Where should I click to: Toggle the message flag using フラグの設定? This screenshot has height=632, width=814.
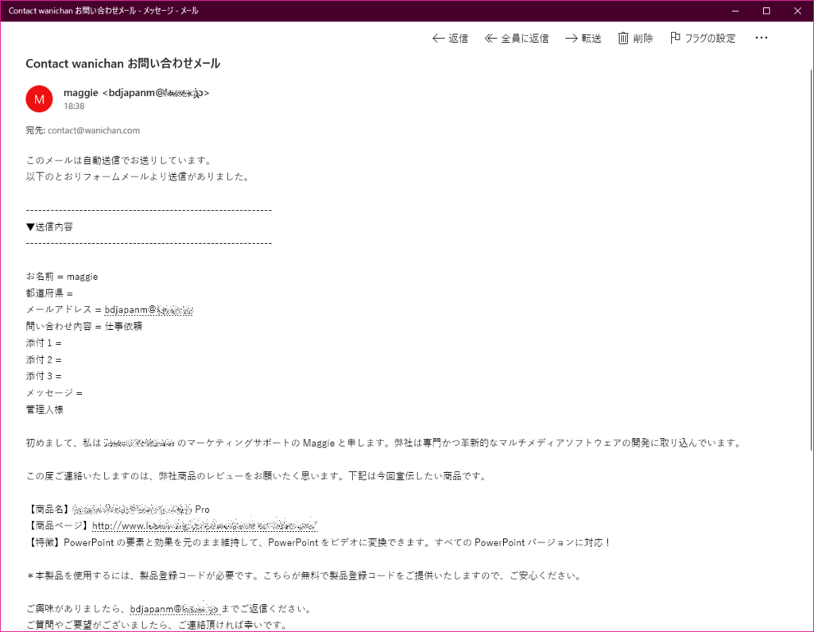(710, 37)
